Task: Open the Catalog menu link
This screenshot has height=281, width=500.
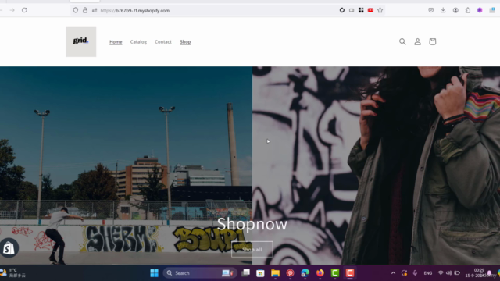Action: coord(138,41)
